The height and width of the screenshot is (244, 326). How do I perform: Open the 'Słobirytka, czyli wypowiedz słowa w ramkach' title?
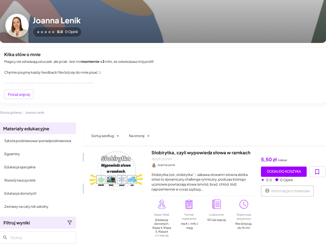(x=201, y=153)
